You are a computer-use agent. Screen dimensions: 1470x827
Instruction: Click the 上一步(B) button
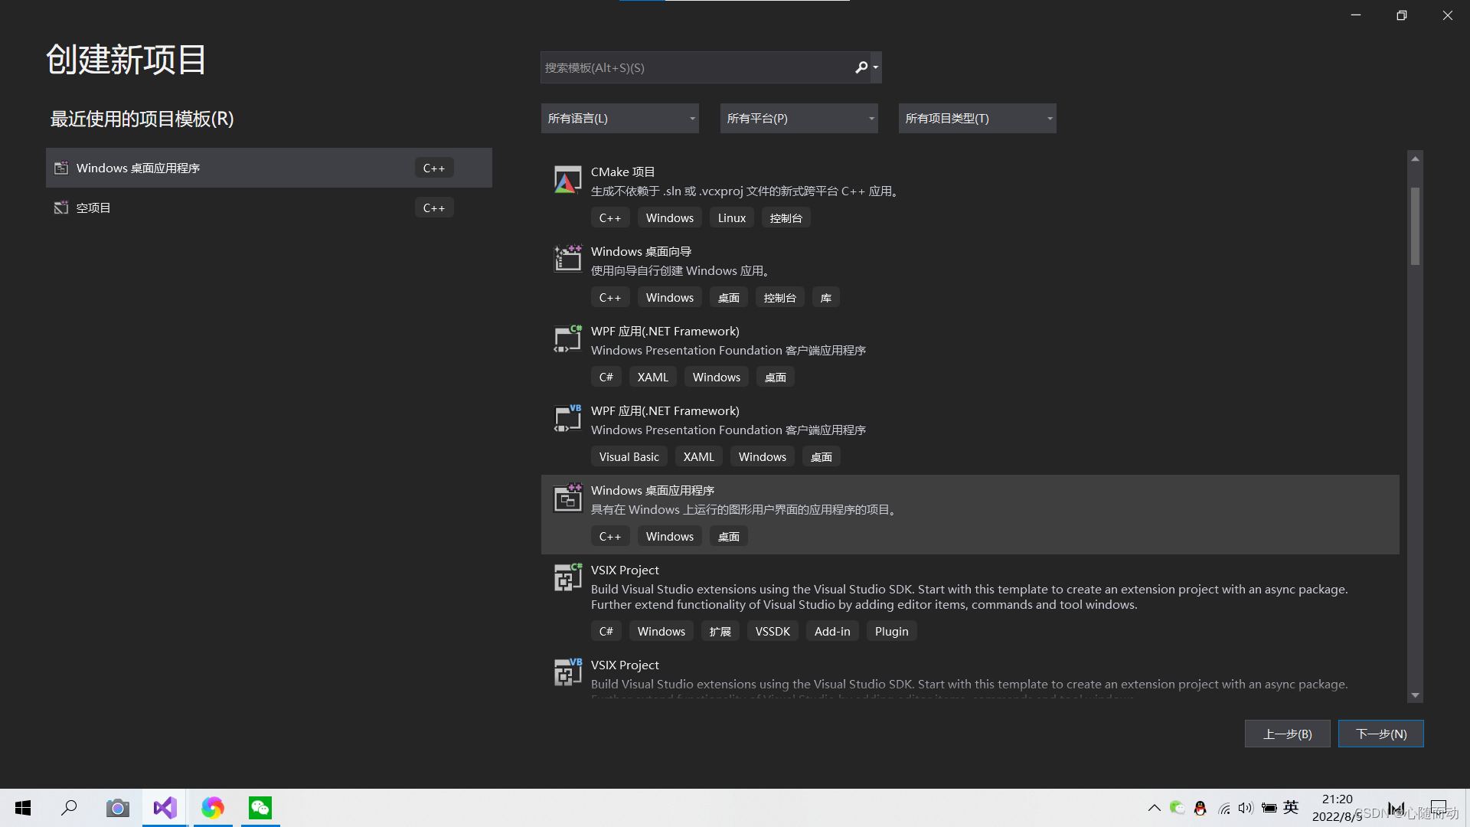1287,733
